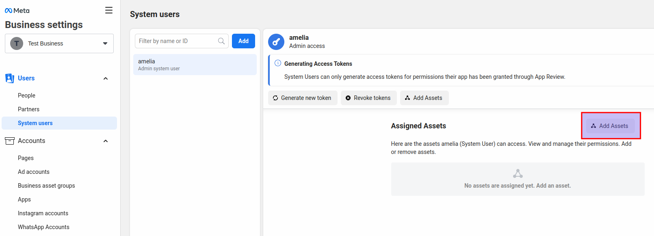The height and width of the screenshot is (236, 654).
Task: Click the assets icon in toolbar Add Assets
Action: (x=407, y=98)
